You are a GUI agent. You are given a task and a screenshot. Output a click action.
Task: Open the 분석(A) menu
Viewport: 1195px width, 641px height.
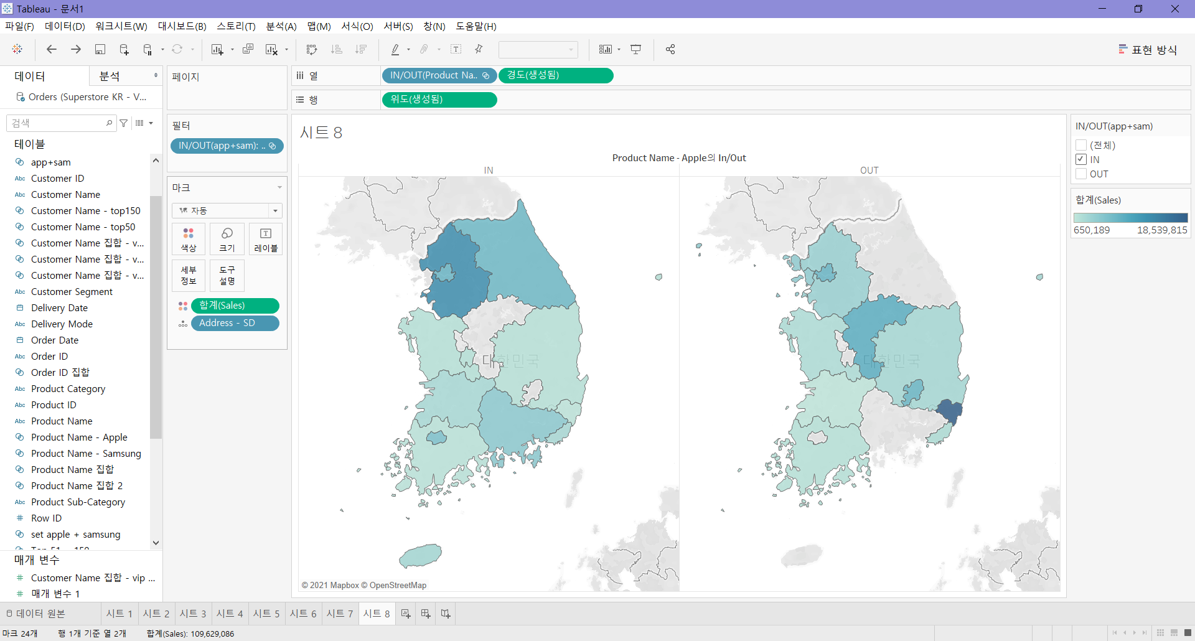click(x=281, y=26)
